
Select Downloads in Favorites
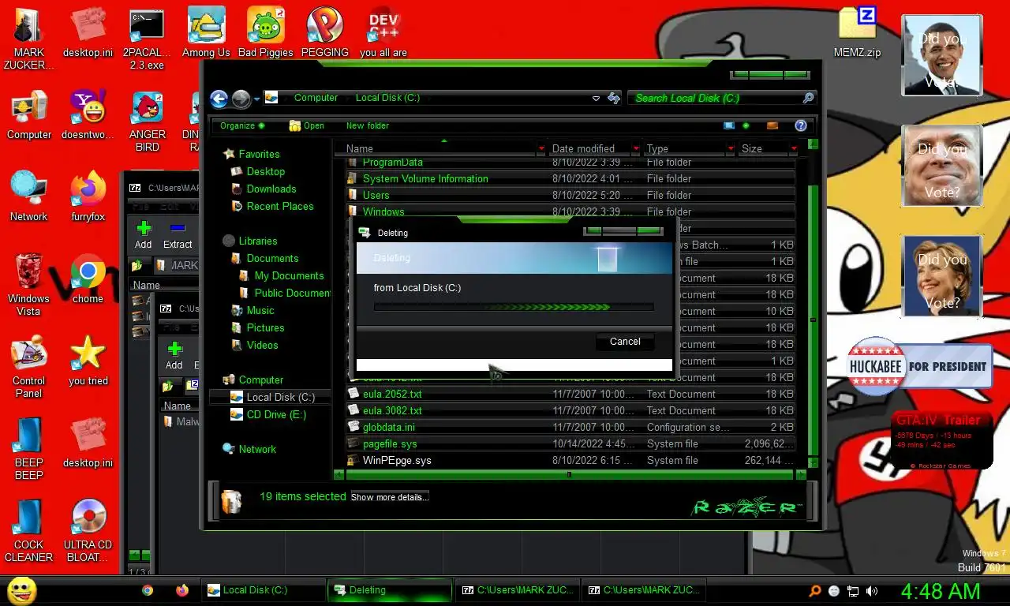tap(271, 189)
